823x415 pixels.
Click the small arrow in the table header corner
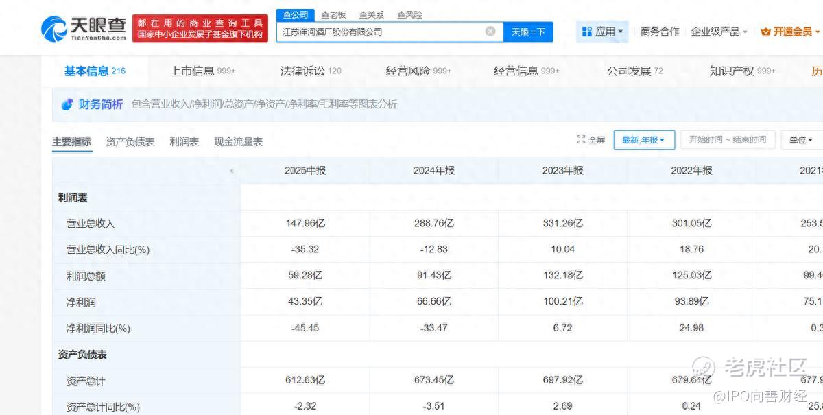point(231,171)
